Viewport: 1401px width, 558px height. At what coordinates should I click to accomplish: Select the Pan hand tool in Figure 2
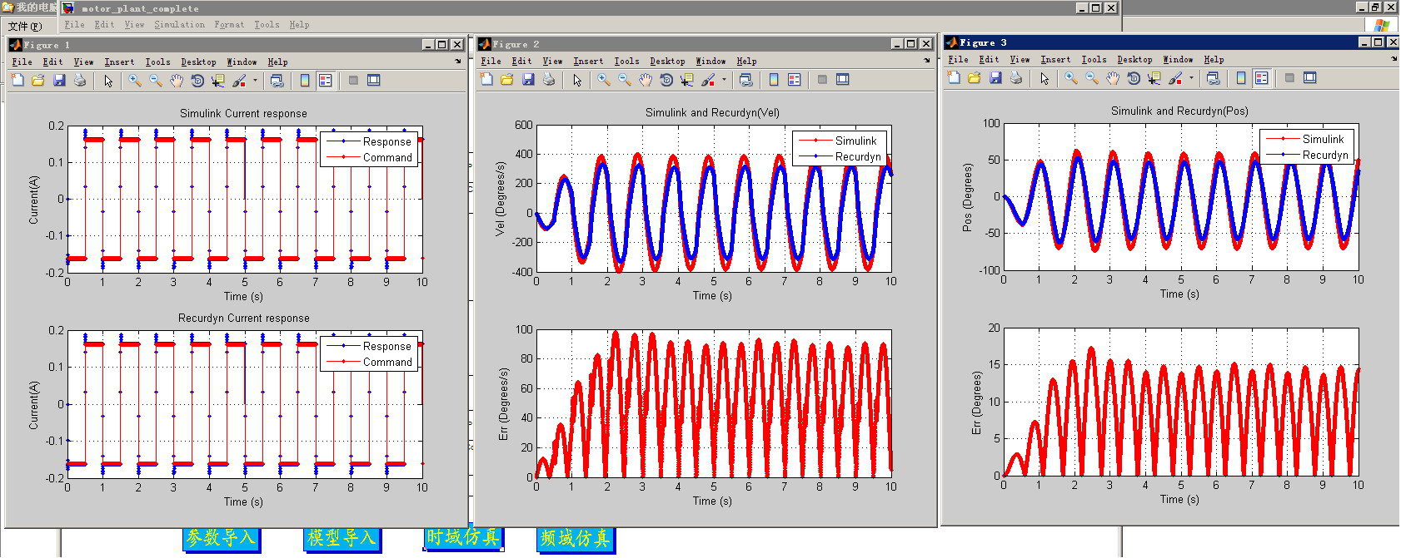coord(646,80)
